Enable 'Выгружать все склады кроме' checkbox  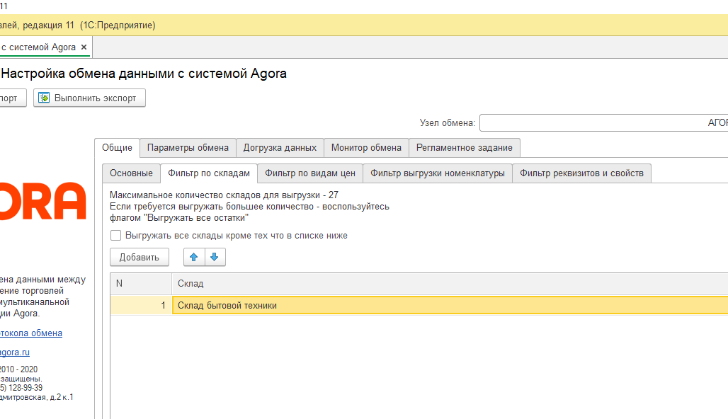point(116,236)
